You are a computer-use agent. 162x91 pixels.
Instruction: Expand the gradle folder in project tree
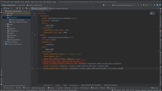tap(6, 24)
